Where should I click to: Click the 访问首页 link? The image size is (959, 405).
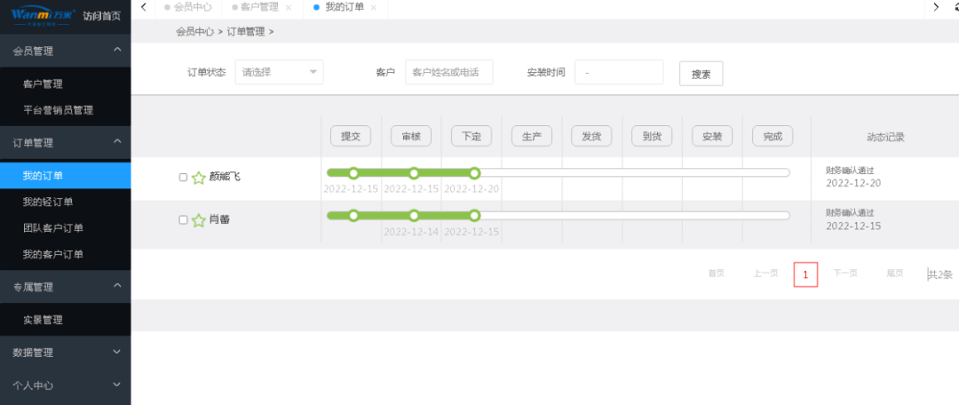click(x=101, y=17)
